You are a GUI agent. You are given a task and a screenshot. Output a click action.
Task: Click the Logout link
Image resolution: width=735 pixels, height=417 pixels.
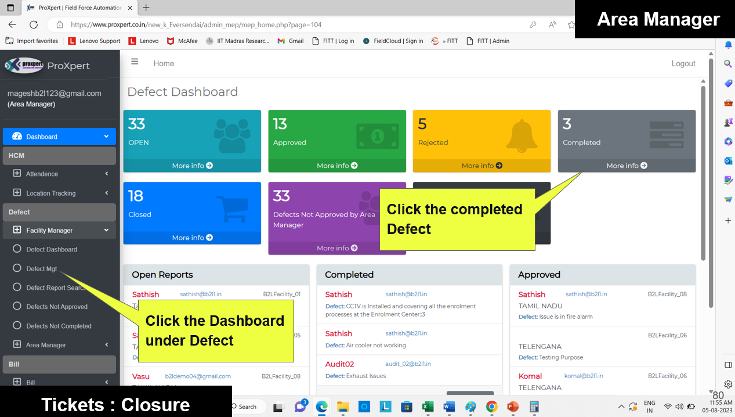click(x=683, y=64)
